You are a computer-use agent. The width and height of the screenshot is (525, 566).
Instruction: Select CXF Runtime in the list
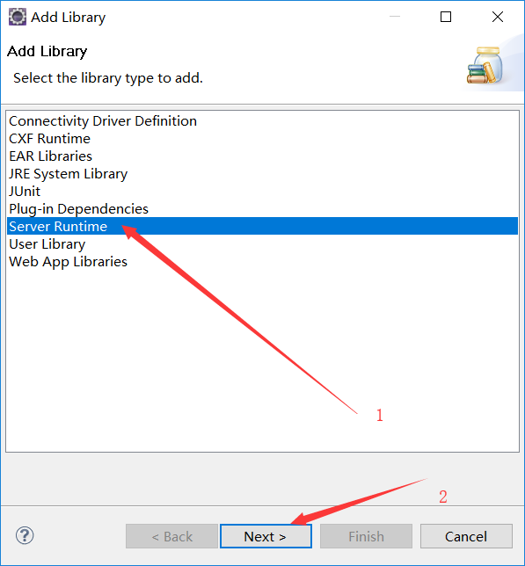pyautogui.click(x=262, y=139)
